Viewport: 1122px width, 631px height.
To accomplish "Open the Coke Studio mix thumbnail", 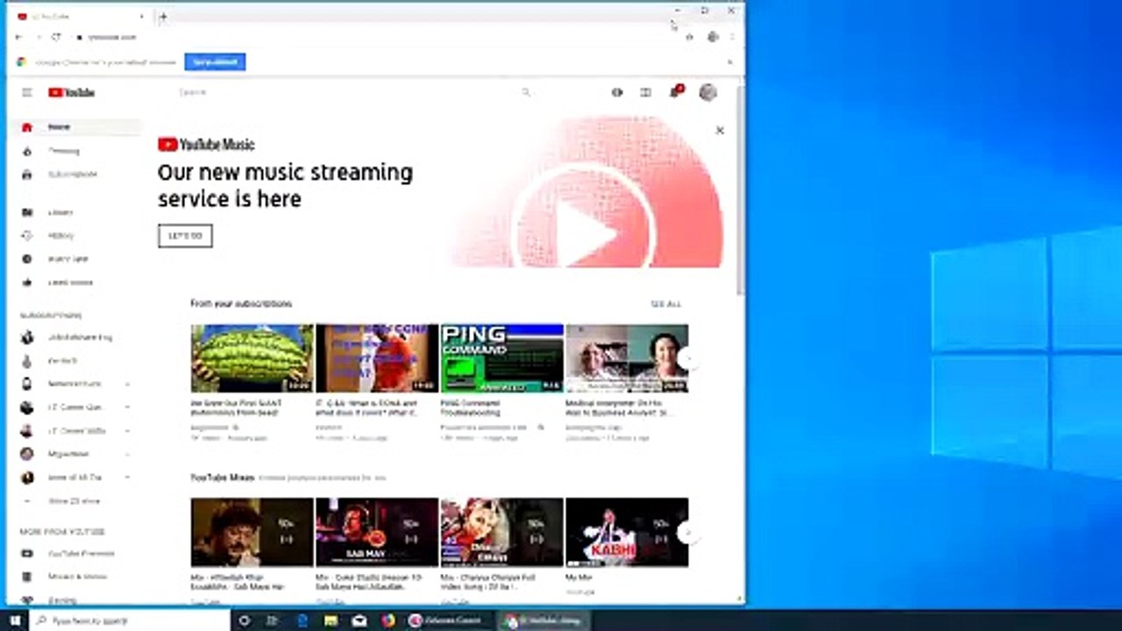I will 377,532.
